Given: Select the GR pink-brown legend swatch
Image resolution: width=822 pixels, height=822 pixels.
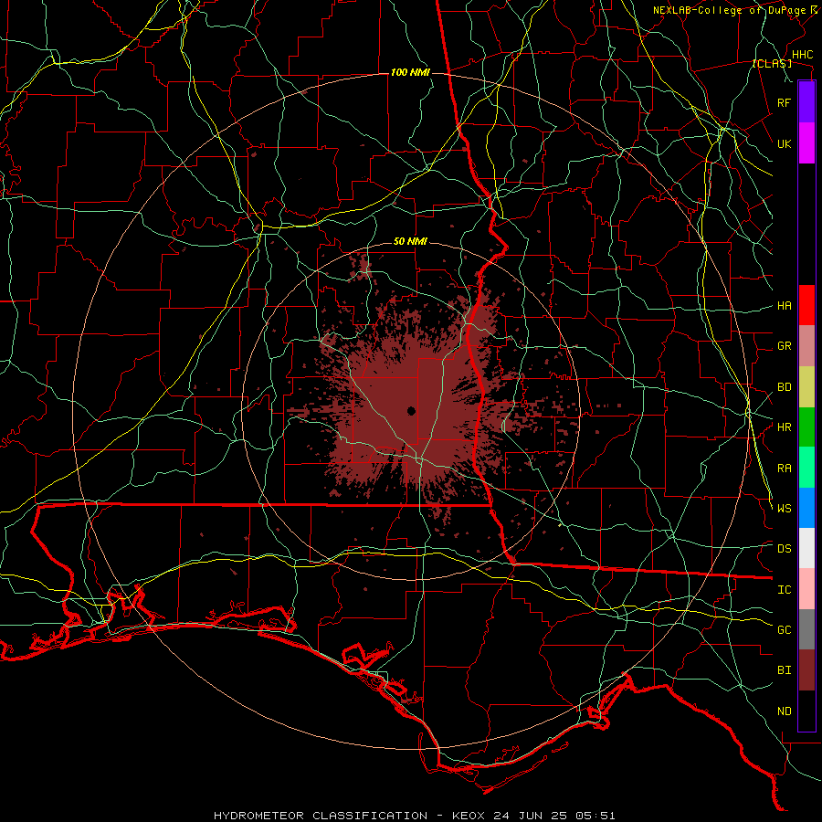Looking at the screenshot, I should [x=806, y=346].
